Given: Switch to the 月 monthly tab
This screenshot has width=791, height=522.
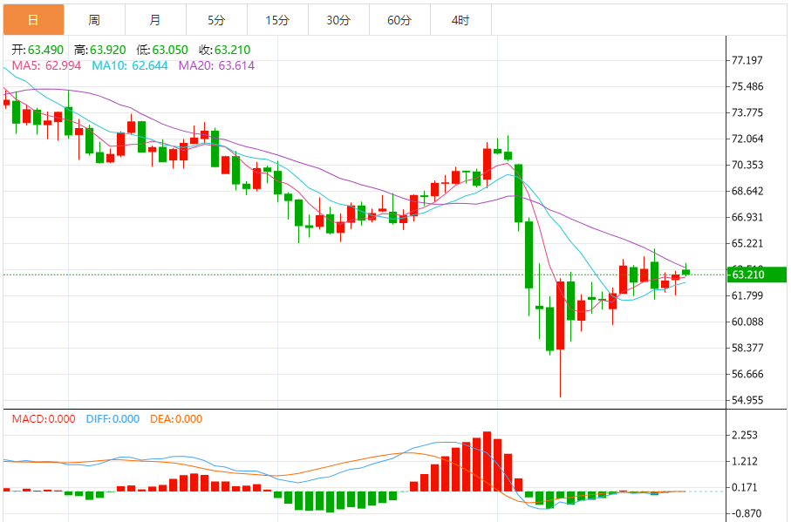Looking at the screenshot, I should [x=155, y=20].
